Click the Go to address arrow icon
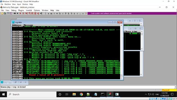The width and height of the screenshot is (177, 100). [x=41, y=13]
